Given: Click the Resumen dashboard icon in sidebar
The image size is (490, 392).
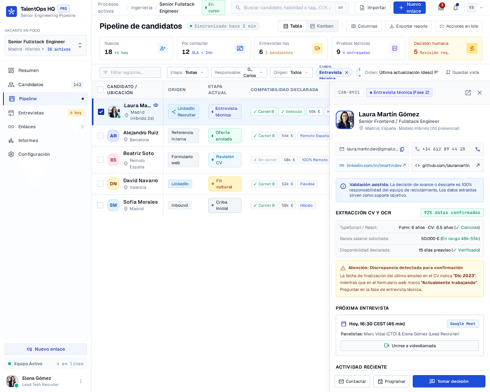Looking at the screenshot, I should tap(11, 70).
